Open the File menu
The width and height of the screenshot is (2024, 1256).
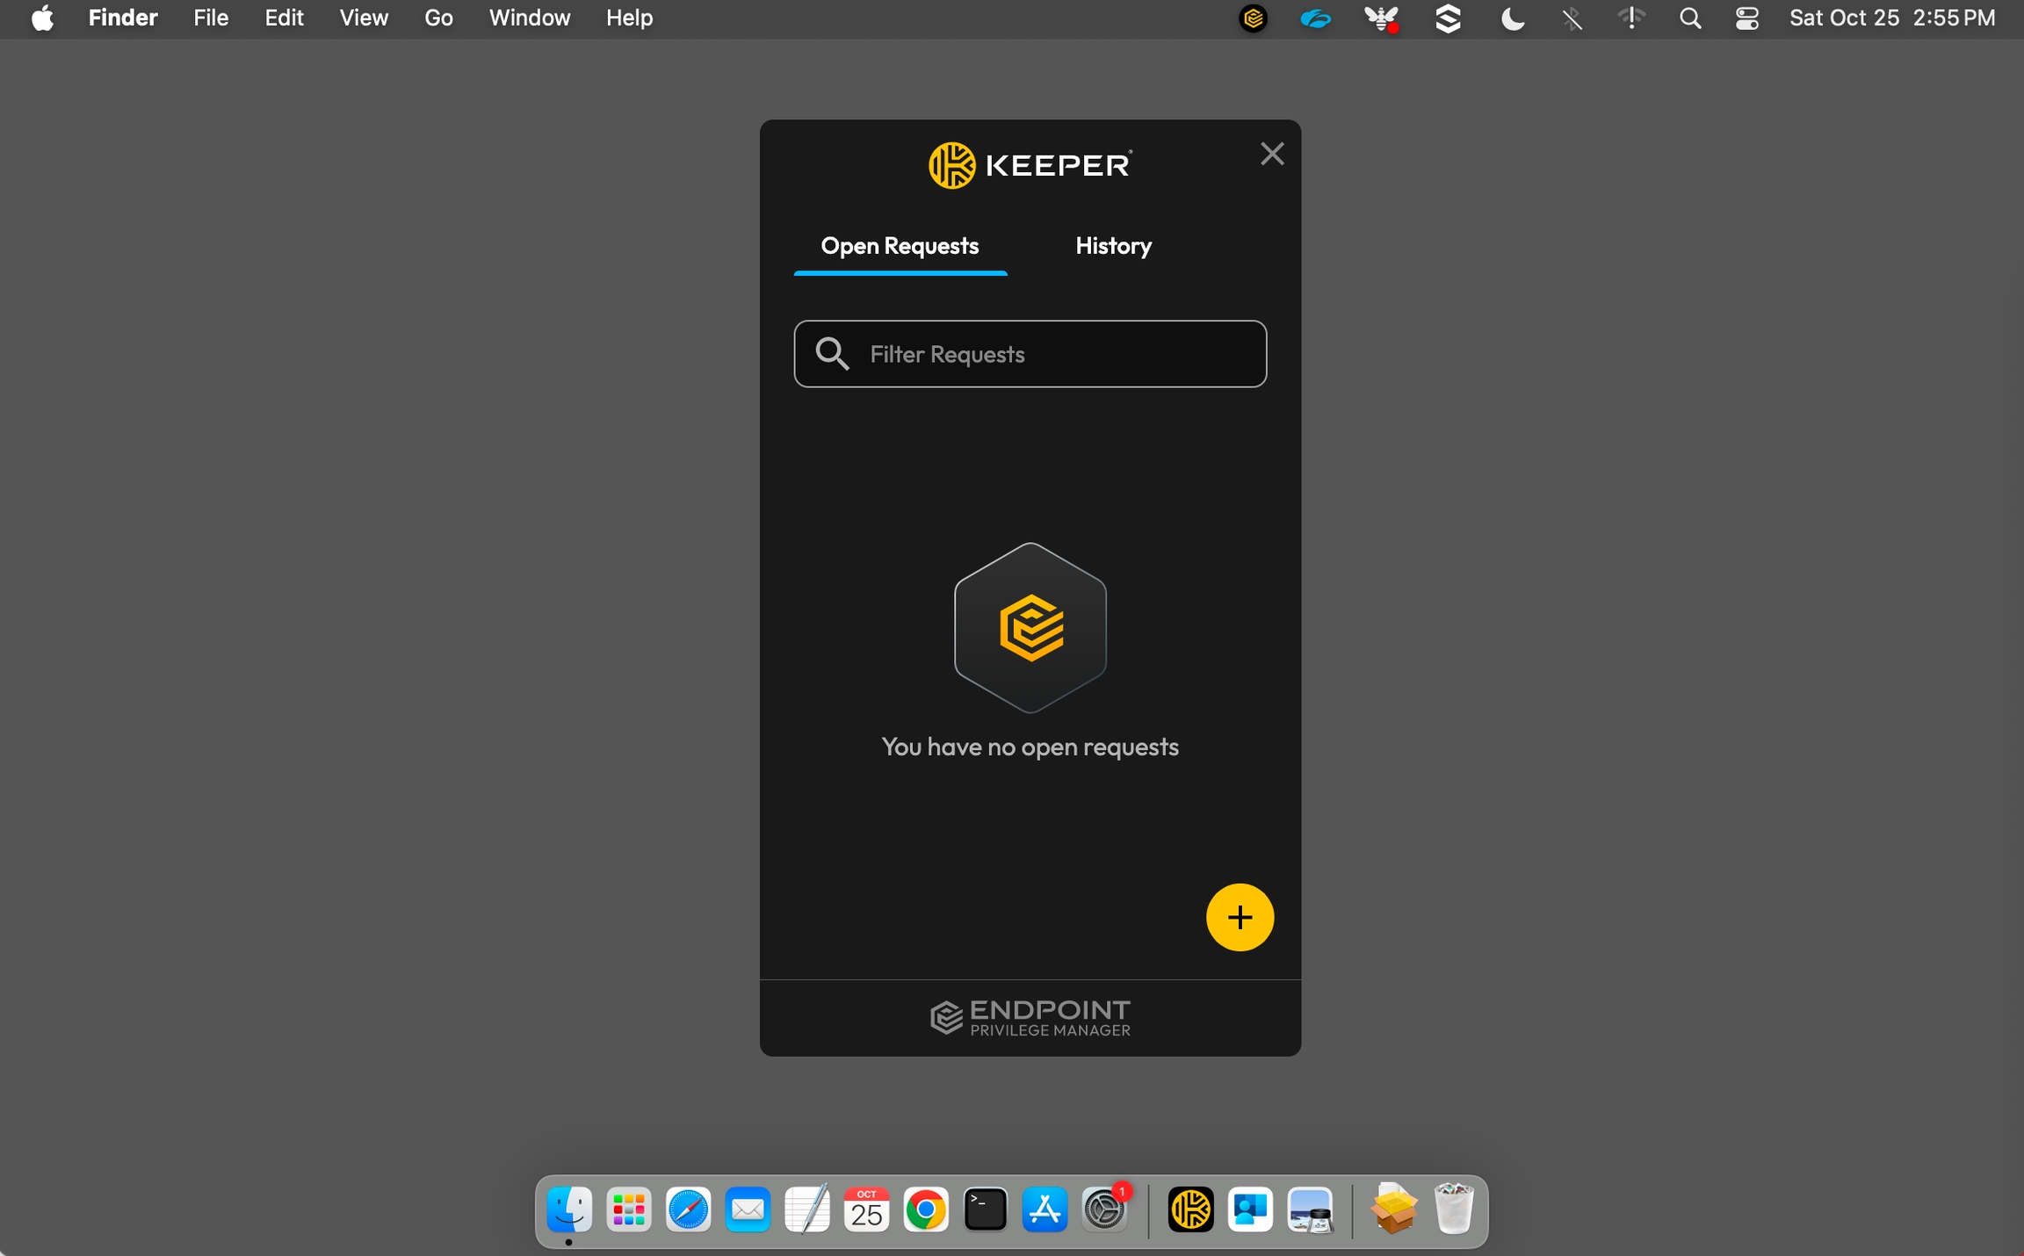(211, 18)
